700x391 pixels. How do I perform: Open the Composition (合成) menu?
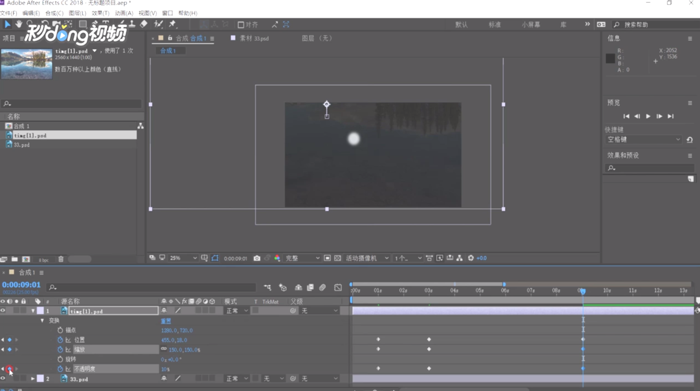(x=54, y=13)
